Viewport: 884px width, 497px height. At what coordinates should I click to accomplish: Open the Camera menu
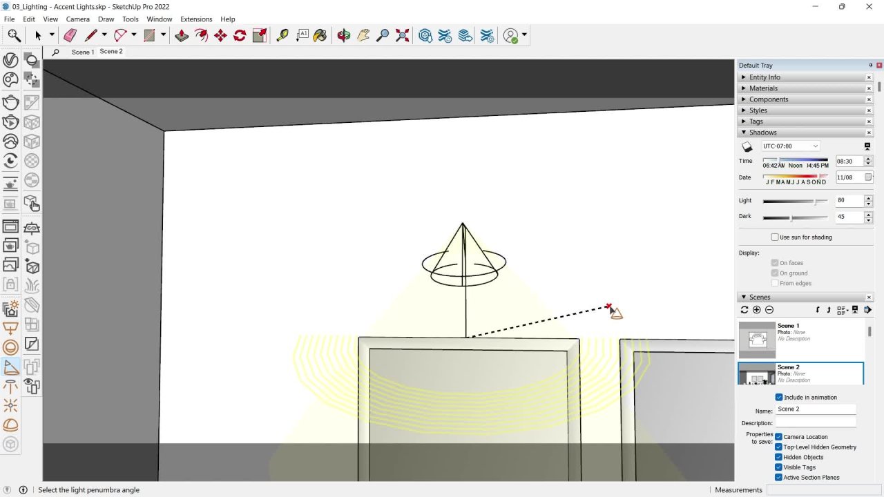tap(78, 19)
